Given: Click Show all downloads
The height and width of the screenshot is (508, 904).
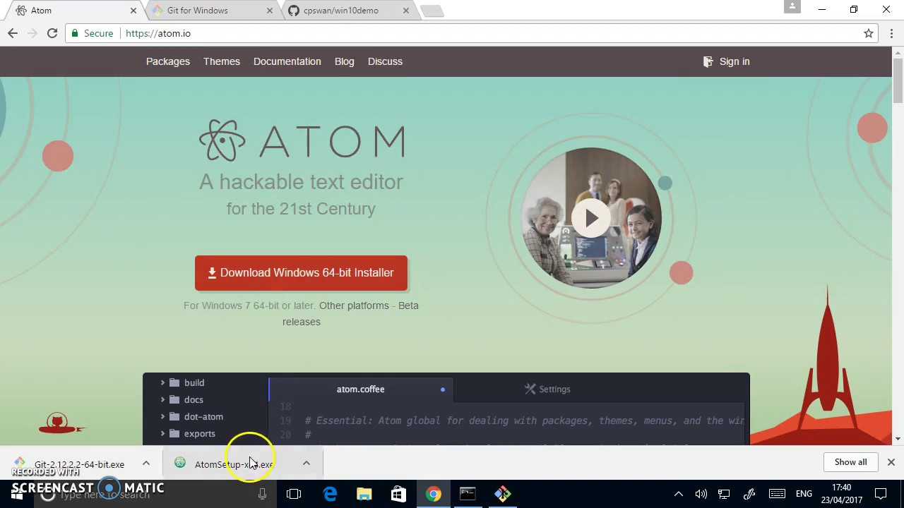Looking at the screenshot, I should [x=850, y=462].
